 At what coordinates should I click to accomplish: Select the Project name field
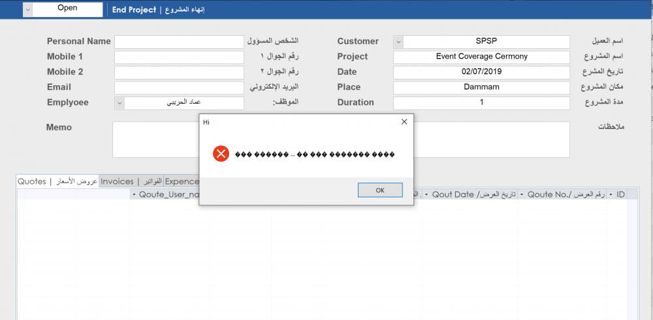[481, 57]
